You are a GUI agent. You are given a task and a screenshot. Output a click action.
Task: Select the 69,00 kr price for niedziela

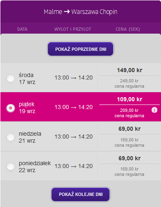coord(130,129)
